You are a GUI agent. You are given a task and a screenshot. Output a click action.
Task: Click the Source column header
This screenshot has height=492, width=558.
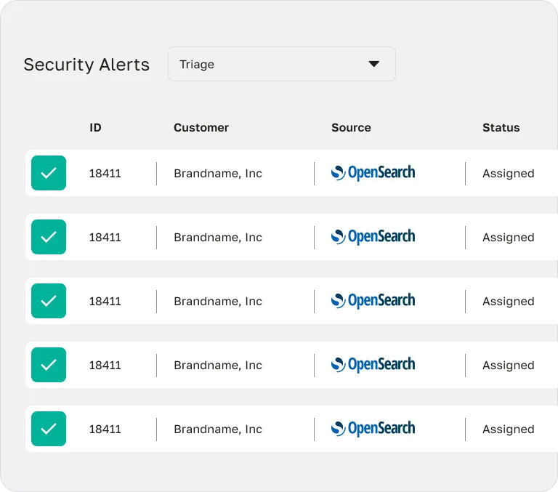tap(351, 127)
